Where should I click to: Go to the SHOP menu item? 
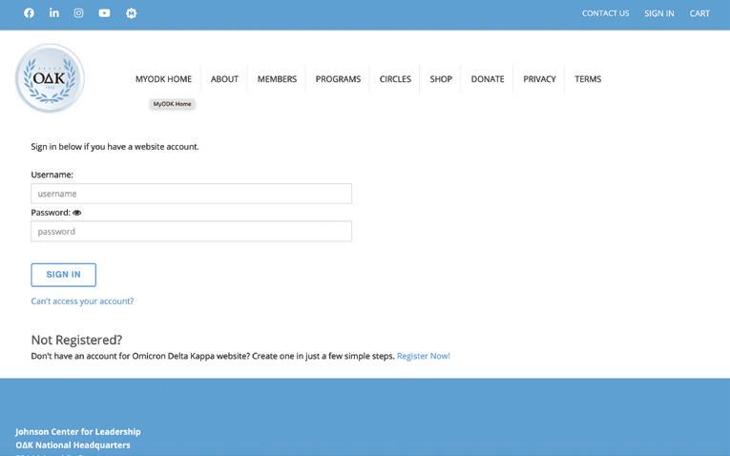(441, 79)
